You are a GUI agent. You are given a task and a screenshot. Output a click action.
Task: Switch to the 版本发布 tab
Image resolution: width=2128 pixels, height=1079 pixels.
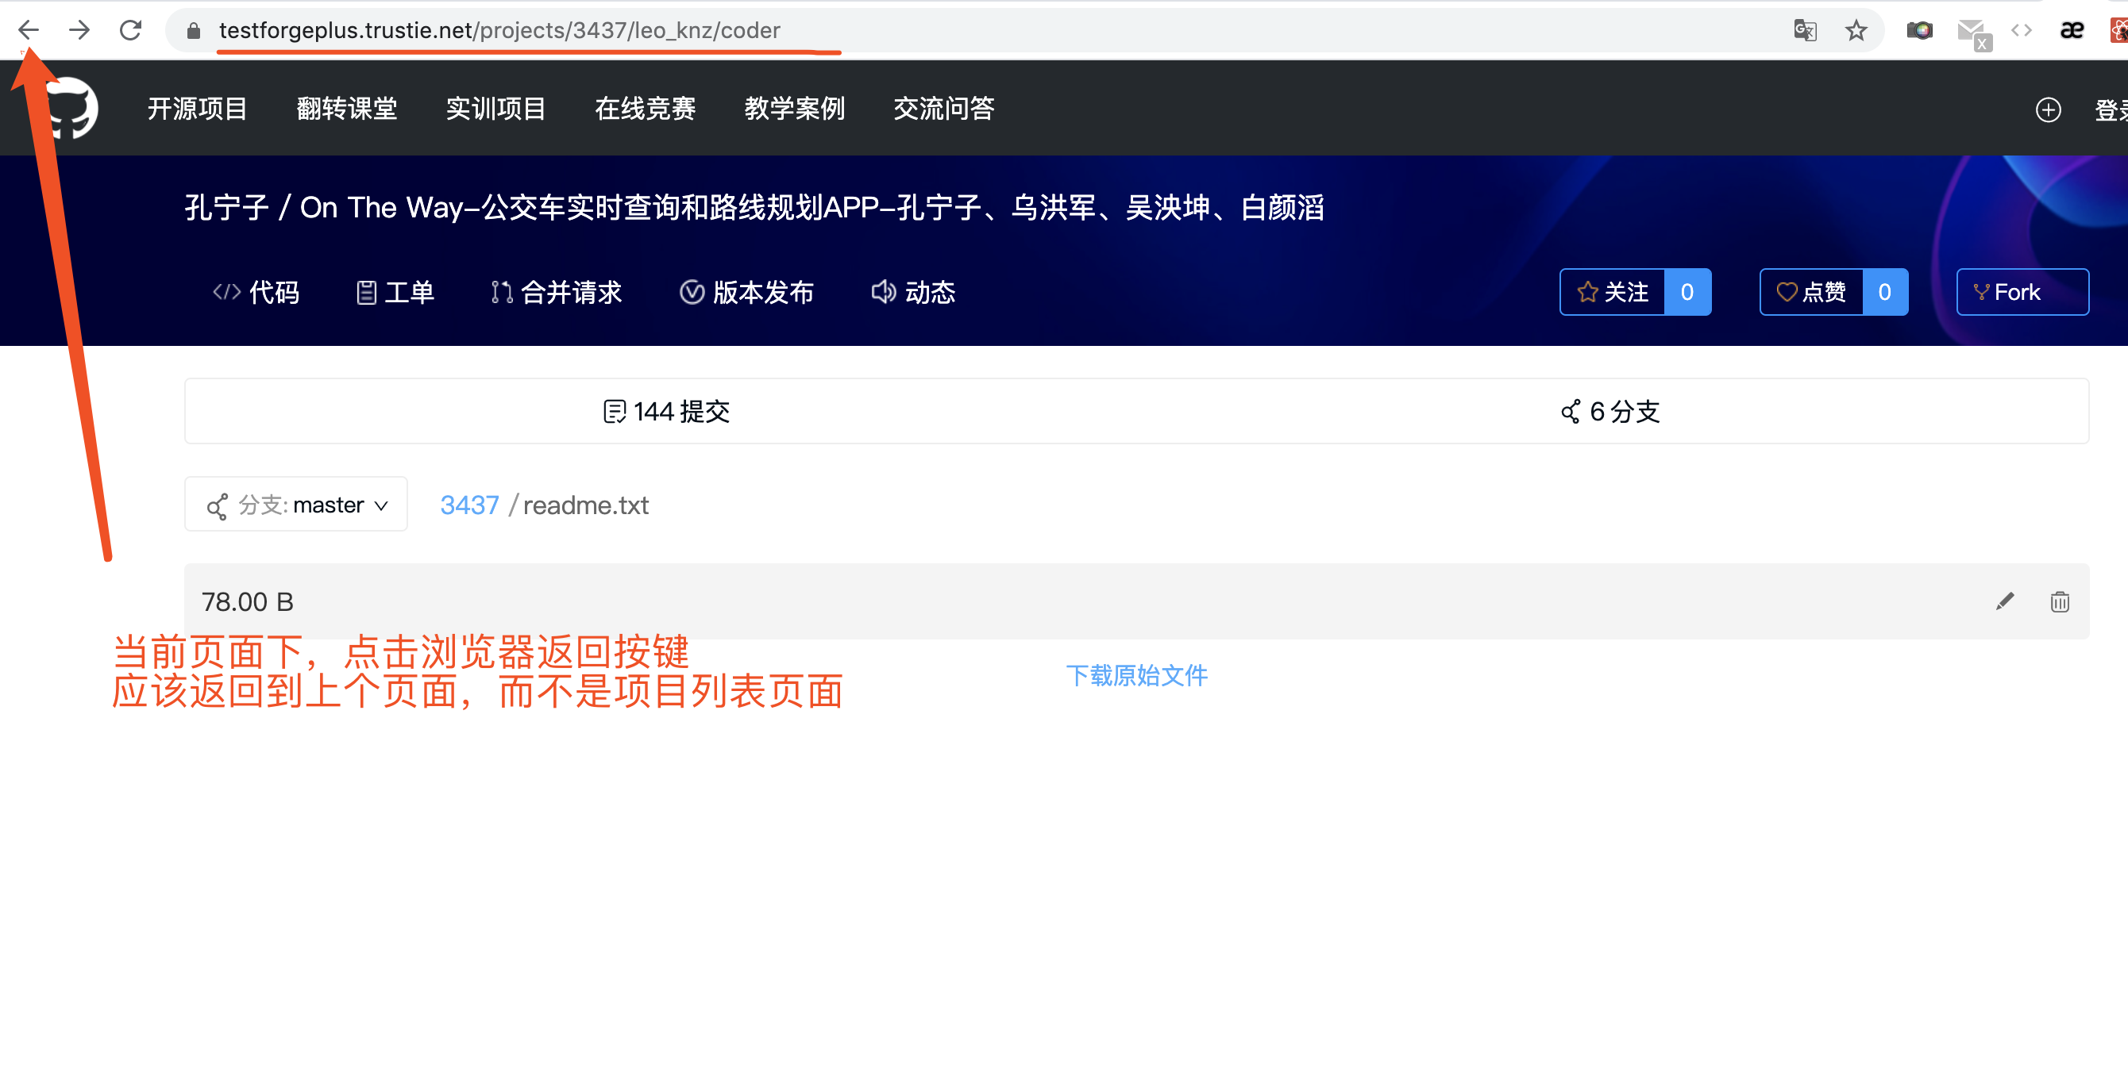click(746, 292)
